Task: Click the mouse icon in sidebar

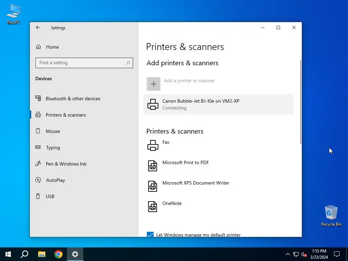Action: 38,131
